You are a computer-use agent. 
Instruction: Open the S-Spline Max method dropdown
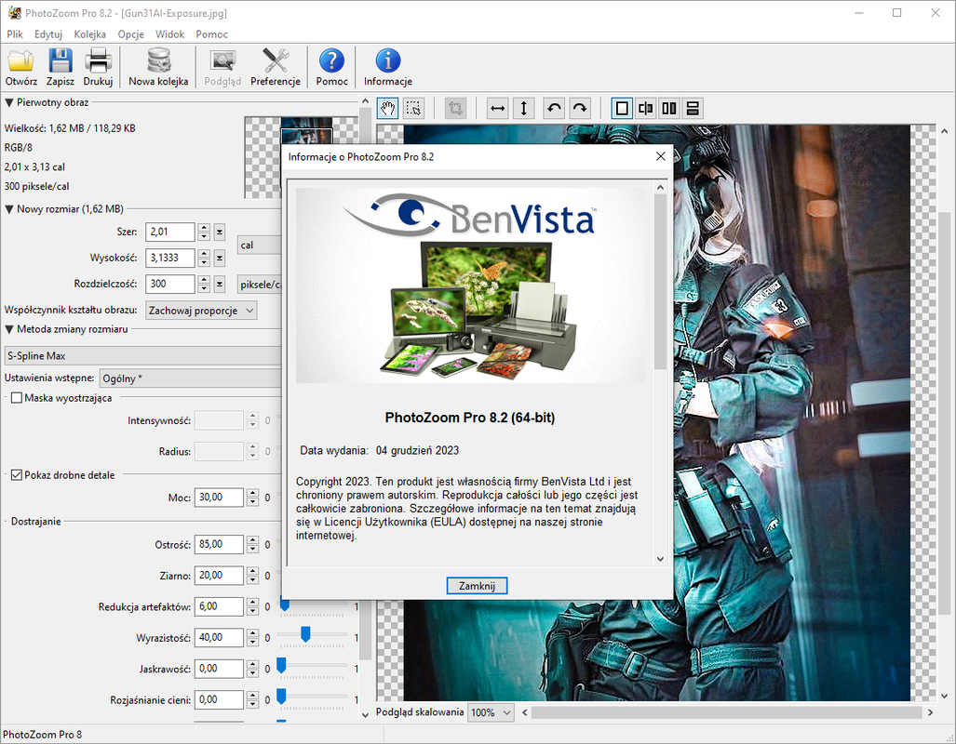tap(143, 356)
